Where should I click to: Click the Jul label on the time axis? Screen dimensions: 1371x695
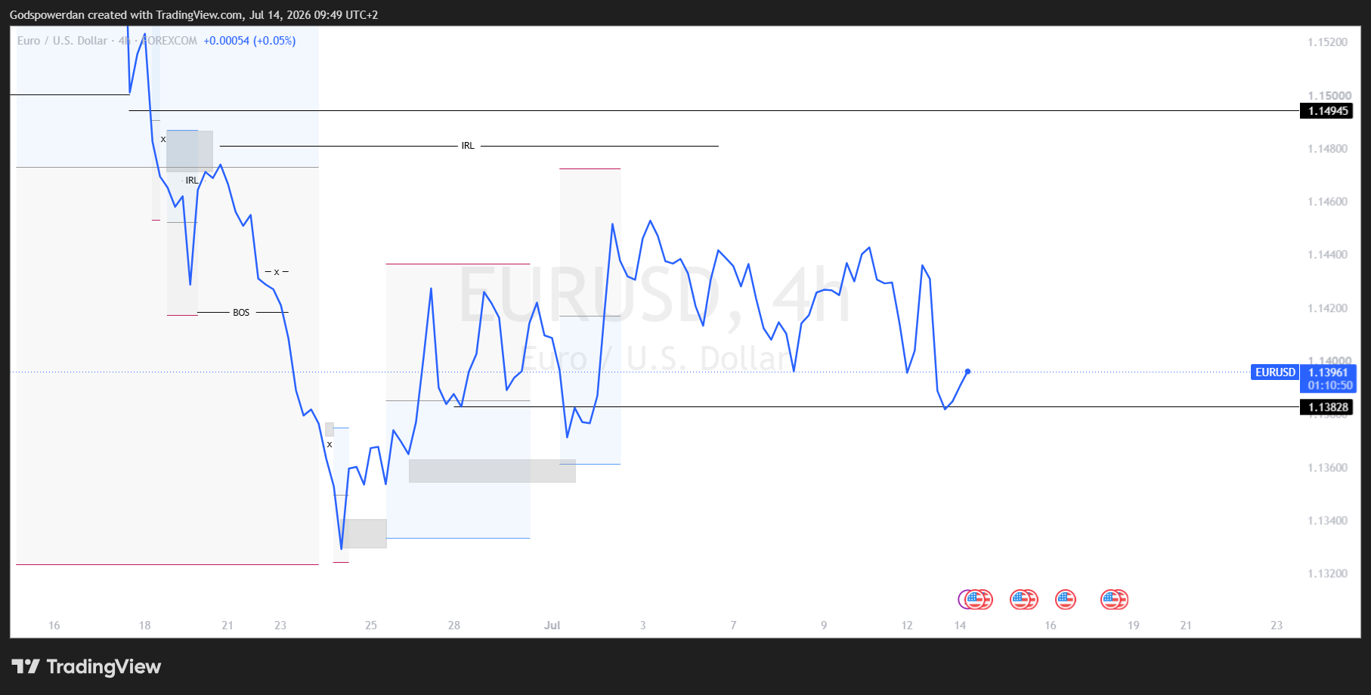[552, 625]
